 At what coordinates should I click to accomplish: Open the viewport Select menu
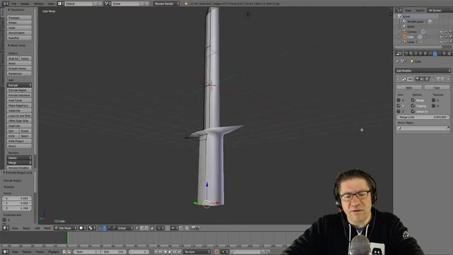26,228
